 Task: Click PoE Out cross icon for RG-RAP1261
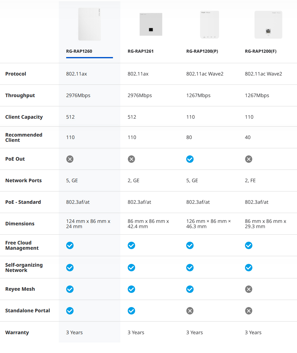[x=131, y=159]
